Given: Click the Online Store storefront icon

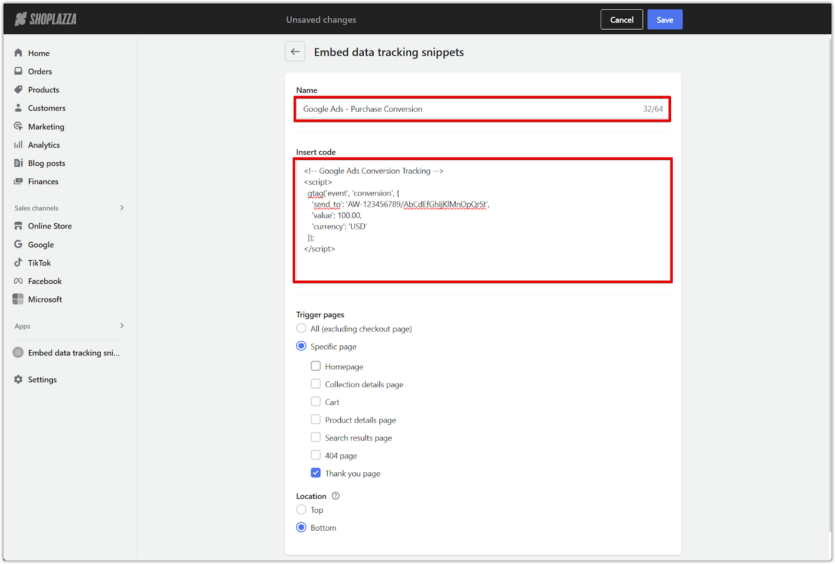Looking at the screenshot, I should [x=18, y=225].
